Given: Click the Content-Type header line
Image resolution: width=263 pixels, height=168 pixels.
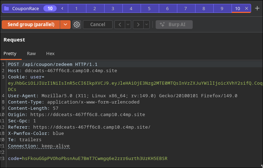Looking at the screenshot, I should [74, 102].
